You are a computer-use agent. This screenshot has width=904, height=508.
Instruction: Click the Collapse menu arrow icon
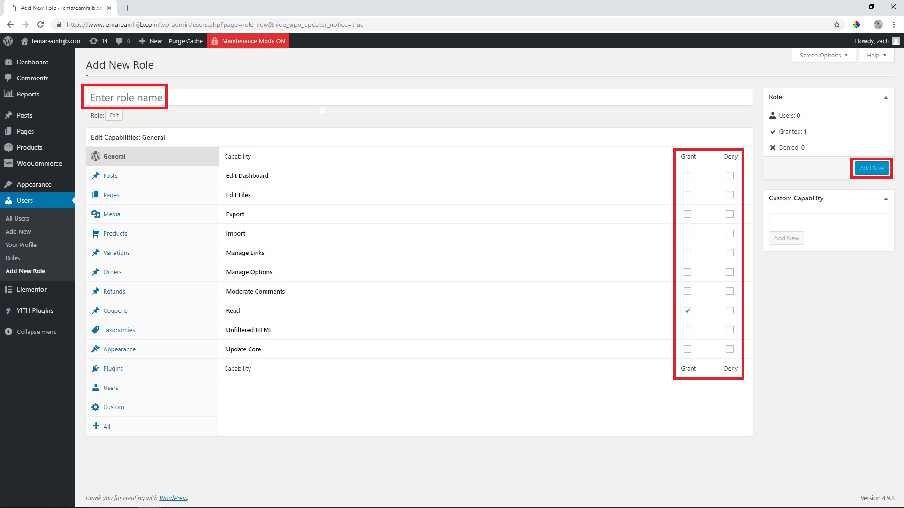pos(8,332)
